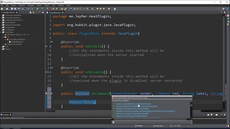The image size is (230, 129).
Task: Maximize the Console view
Action: click(x=225, y=115)
